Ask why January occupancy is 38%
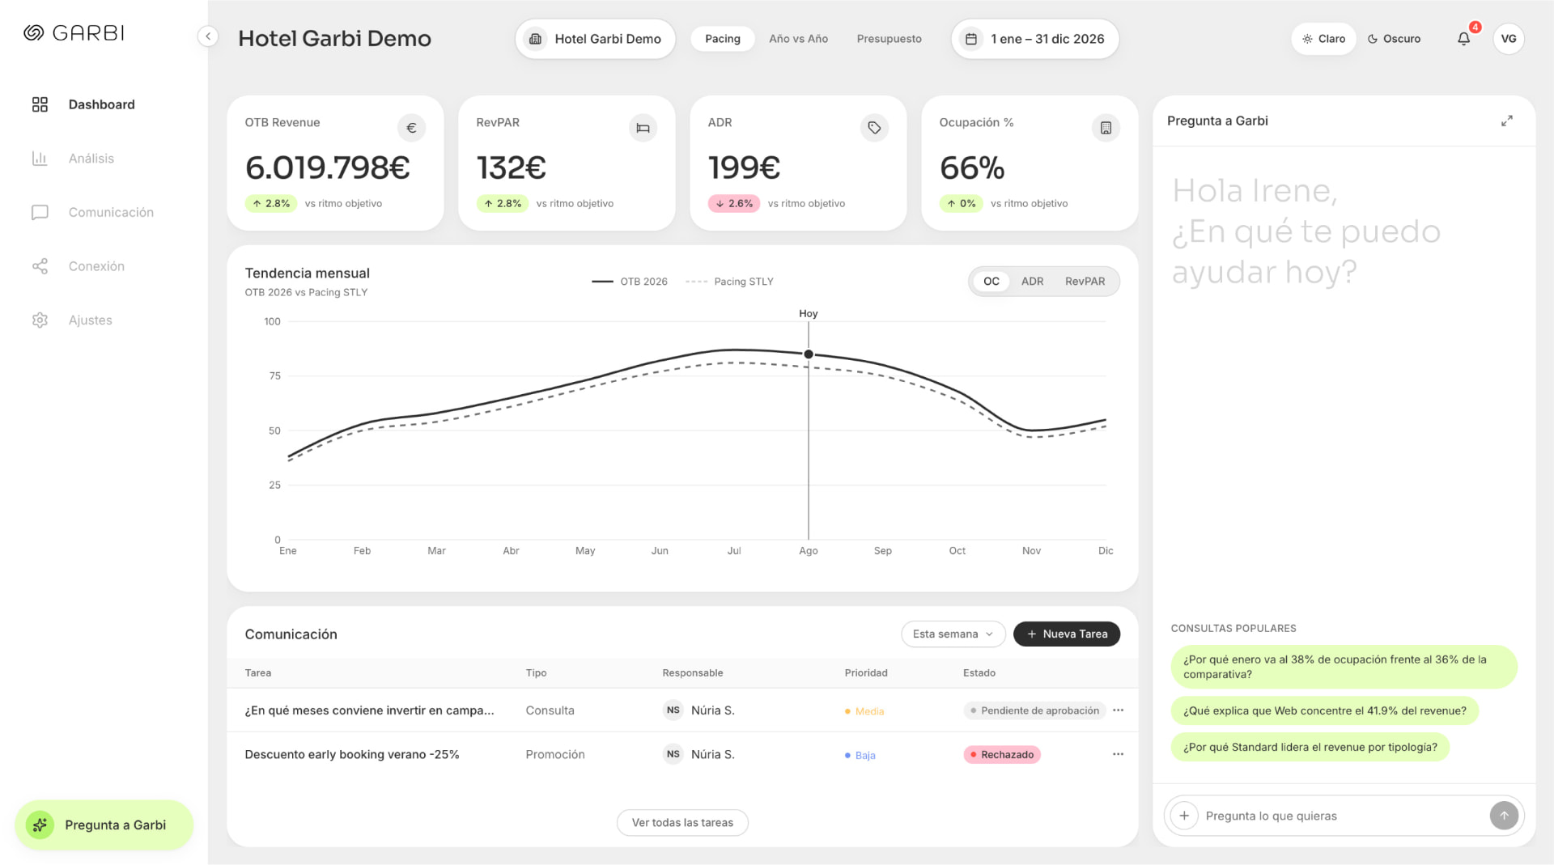1554x865 pixels. click(1344, 667)
